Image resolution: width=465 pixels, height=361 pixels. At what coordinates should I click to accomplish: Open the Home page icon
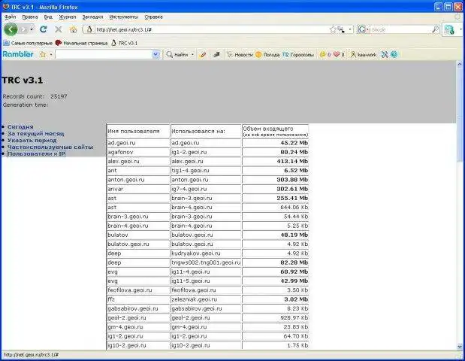coord(74,29)
